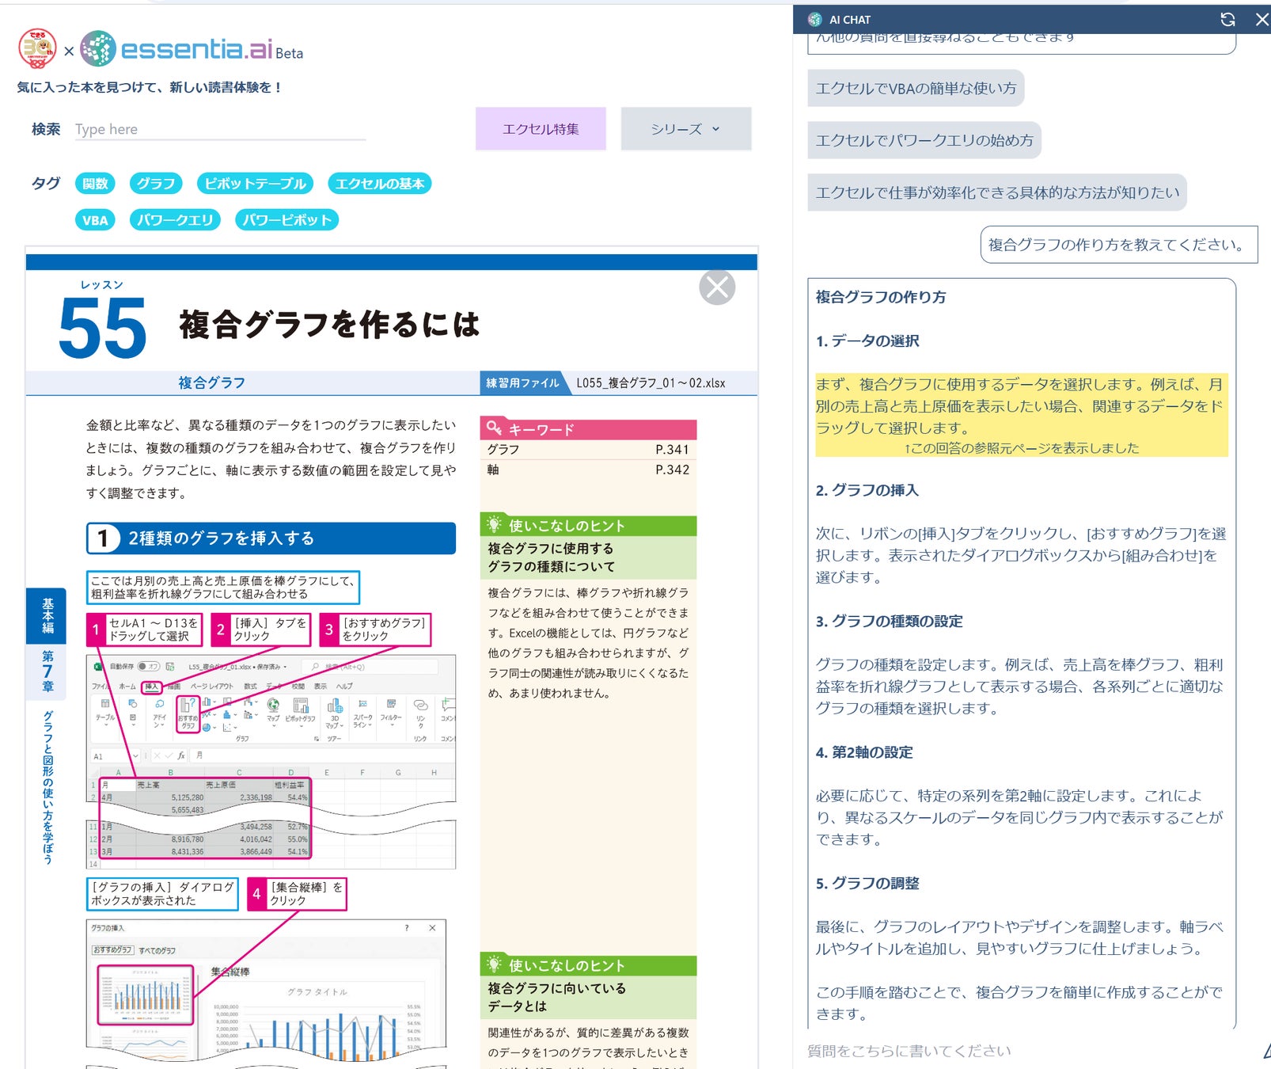Screen dimensions: 1271x1069
Task: Click the キーワード magnifier icon
Action: [x=494, y=428]
